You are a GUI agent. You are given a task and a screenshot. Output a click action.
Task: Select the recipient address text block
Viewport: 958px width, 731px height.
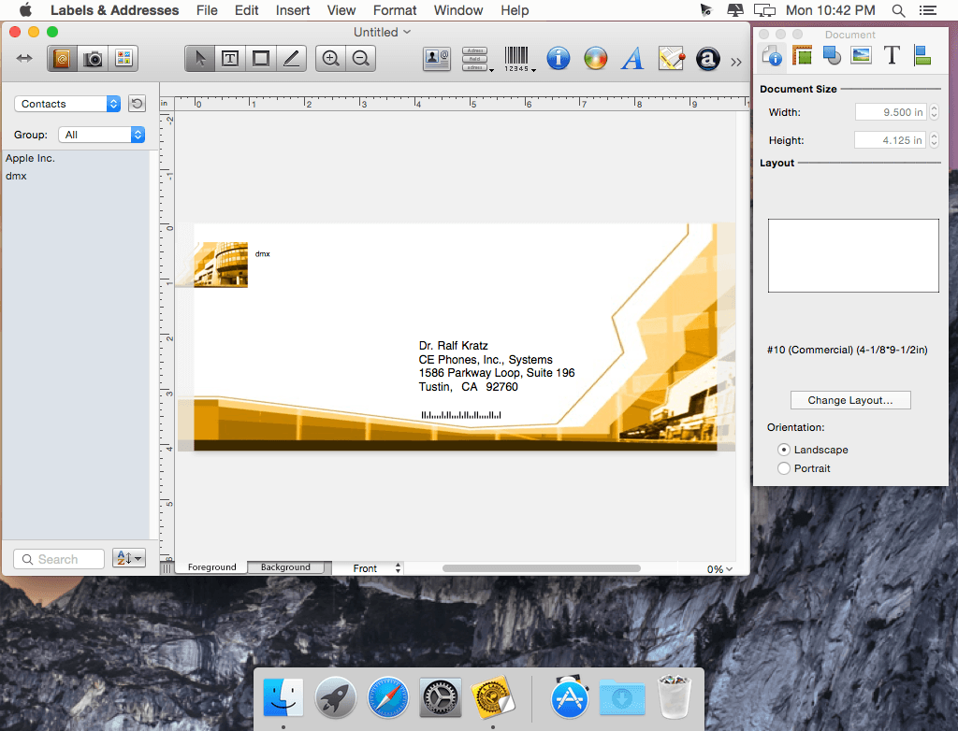click(x=497, y=366)
